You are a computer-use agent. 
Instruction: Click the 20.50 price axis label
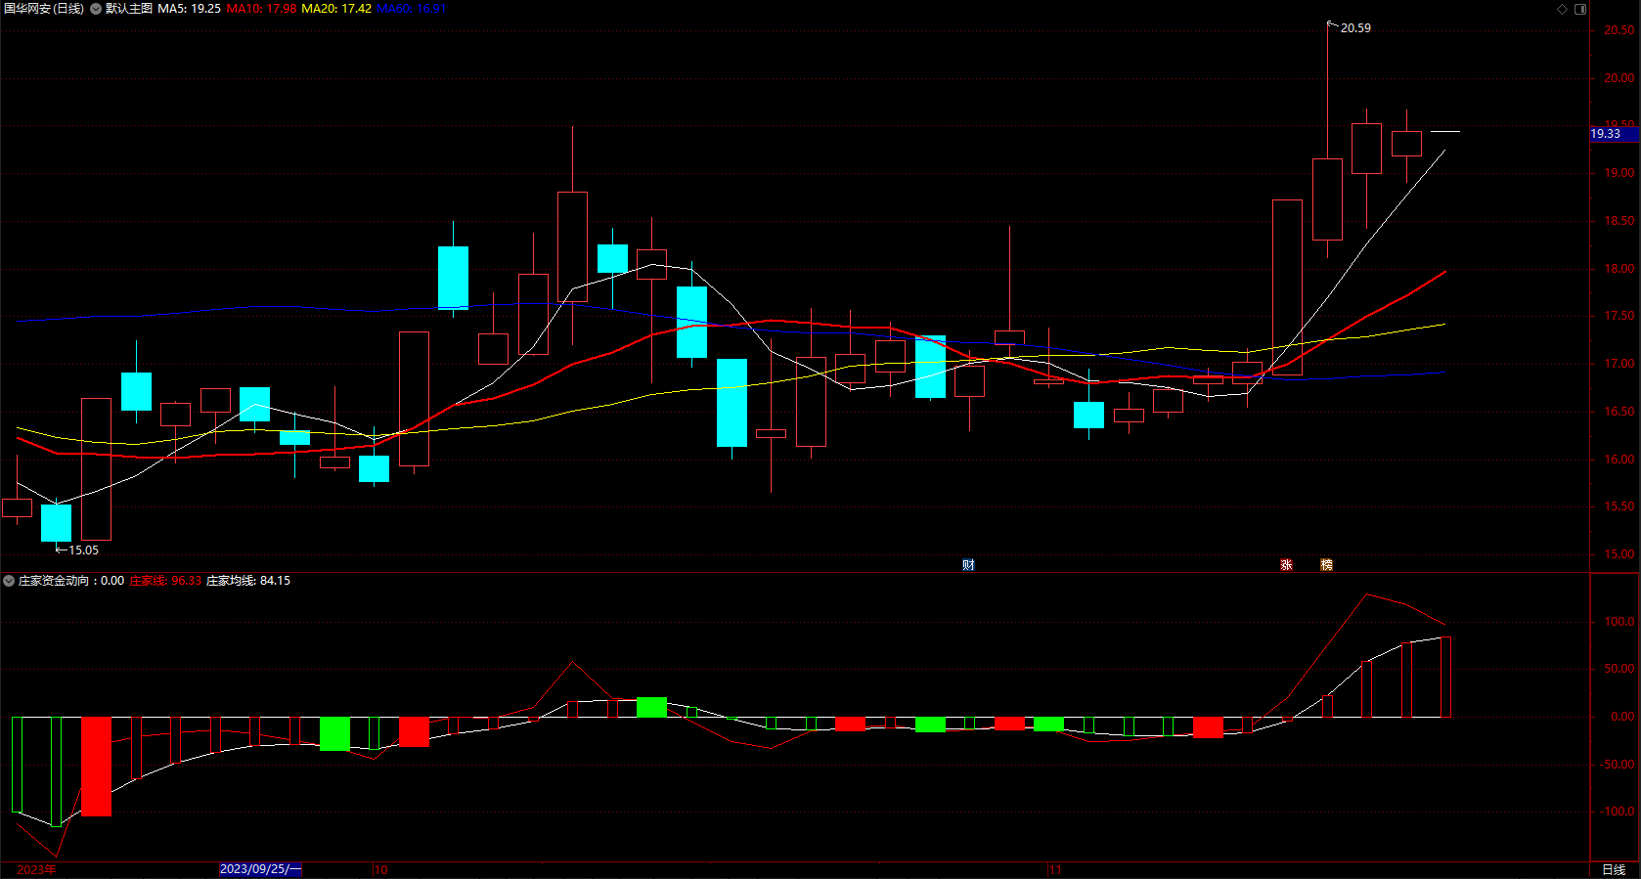[x=1619, y=30]
